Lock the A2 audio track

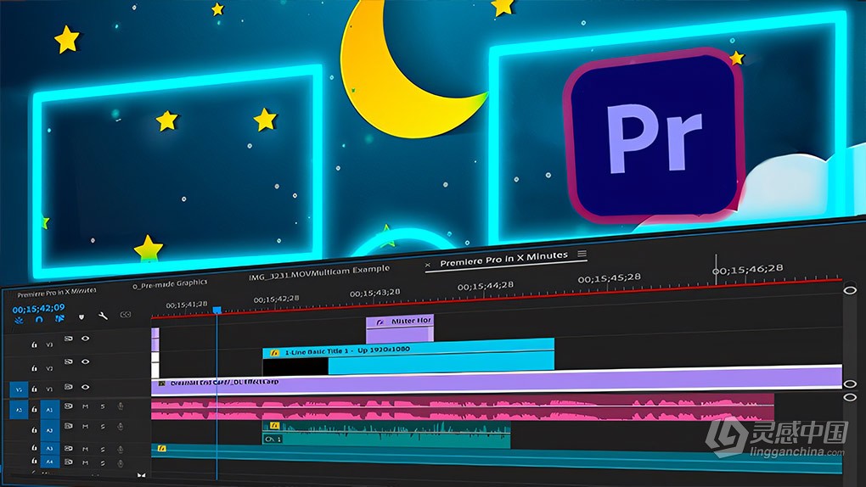coord(34,429)
